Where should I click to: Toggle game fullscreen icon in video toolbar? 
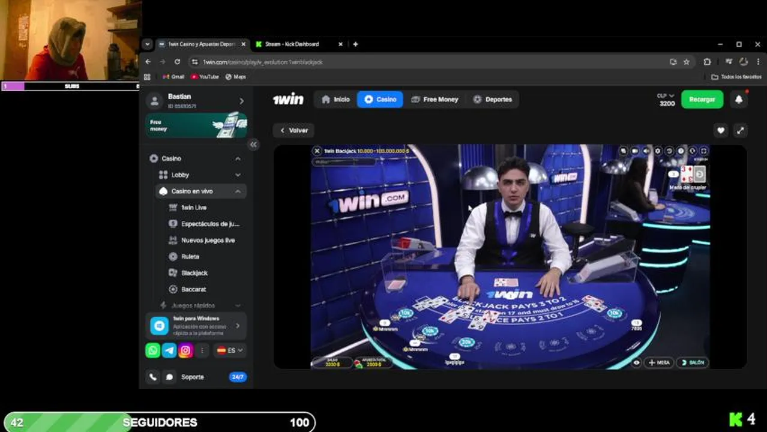coord(704,151)
